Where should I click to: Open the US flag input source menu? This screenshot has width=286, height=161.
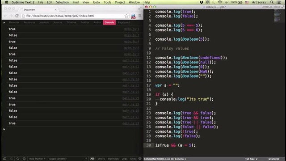click(x=247, y=2)
